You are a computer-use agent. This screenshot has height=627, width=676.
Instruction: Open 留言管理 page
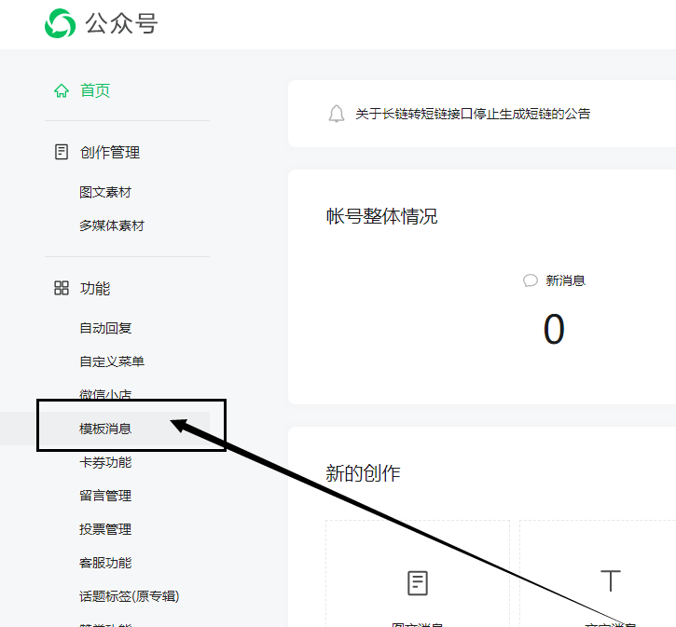[x=105, y=496]
